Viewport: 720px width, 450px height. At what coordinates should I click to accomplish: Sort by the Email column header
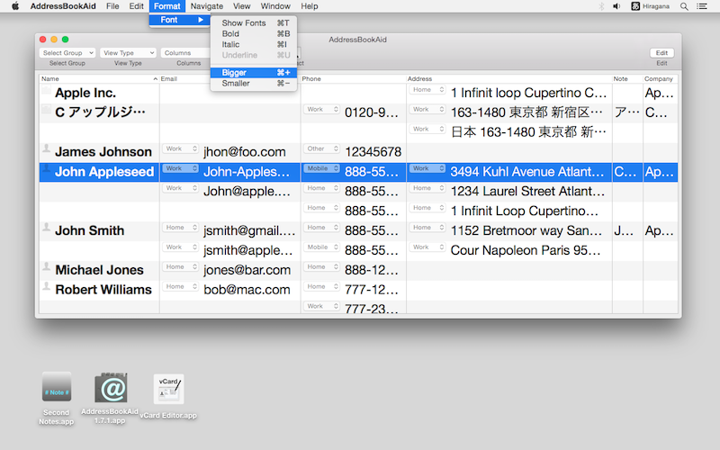coord(229,79)
